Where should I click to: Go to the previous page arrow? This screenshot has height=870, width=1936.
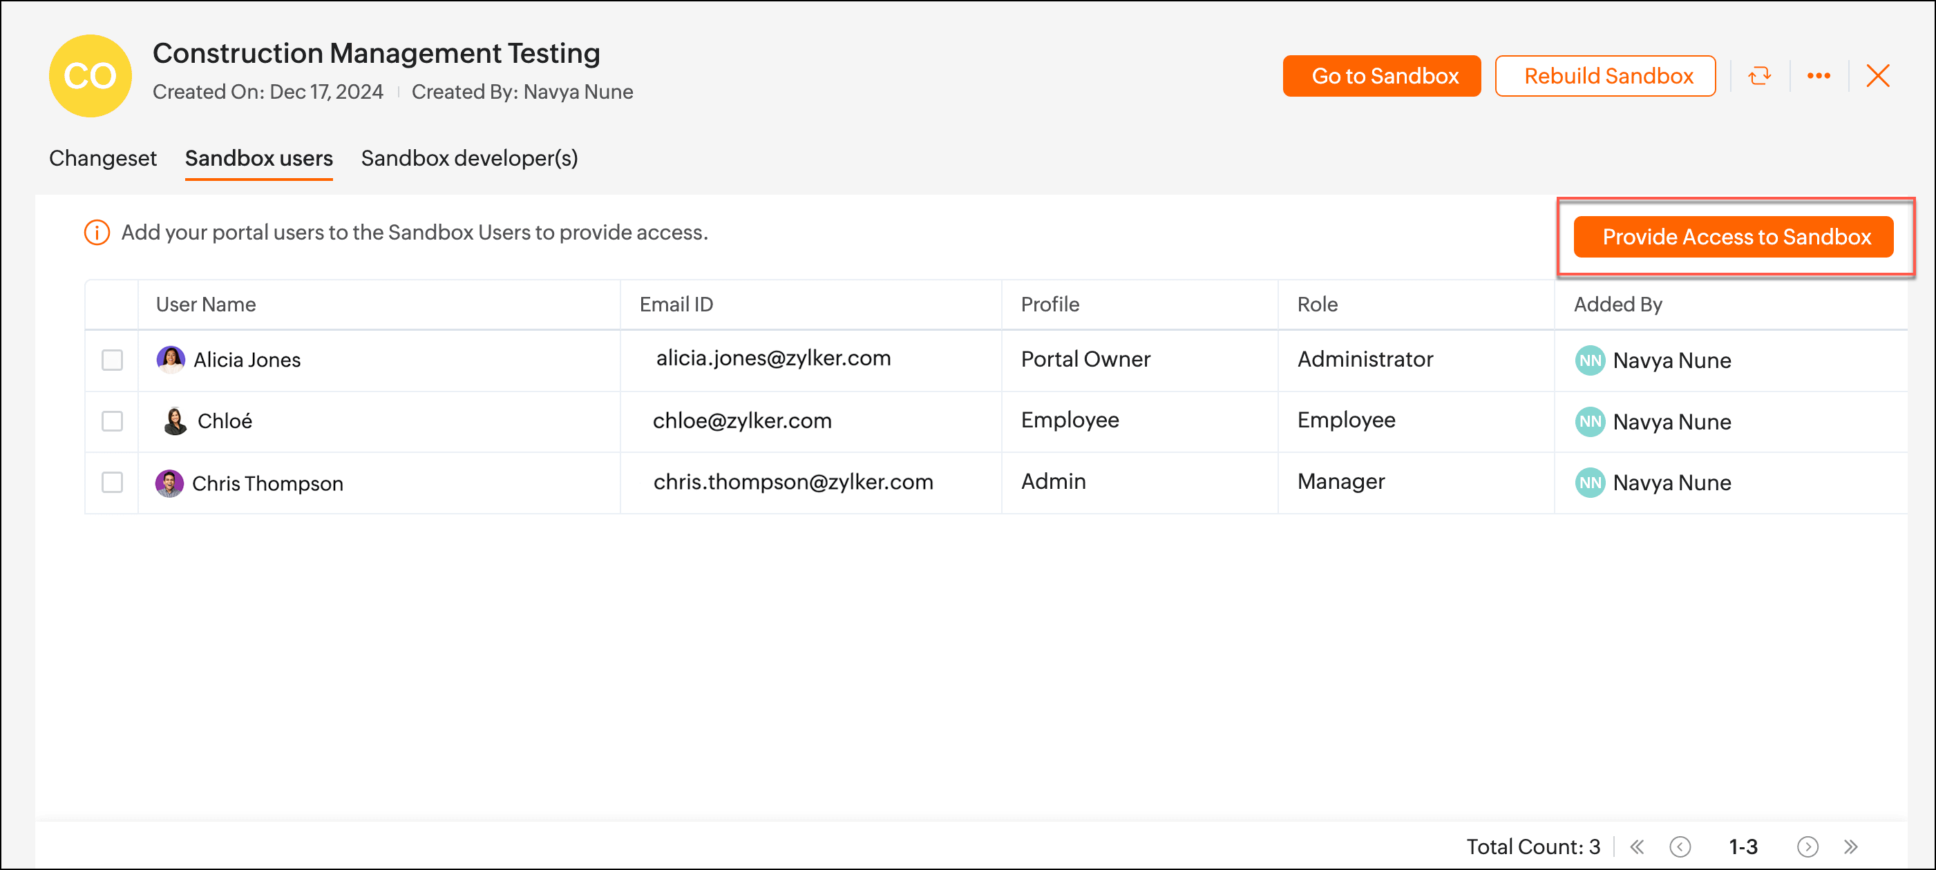[1680, 847]
